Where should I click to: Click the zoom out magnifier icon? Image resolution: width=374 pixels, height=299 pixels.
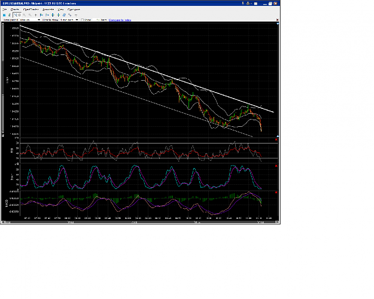(x=30, y=15)
